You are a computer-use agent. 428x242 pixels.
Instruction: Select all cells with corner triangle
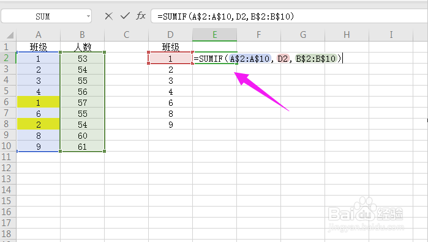click(10, 35)
